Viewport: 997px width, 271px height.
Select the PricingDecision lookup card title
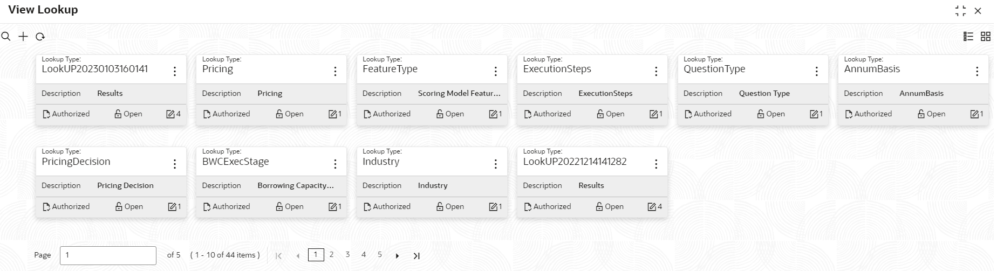pos(76,162)
